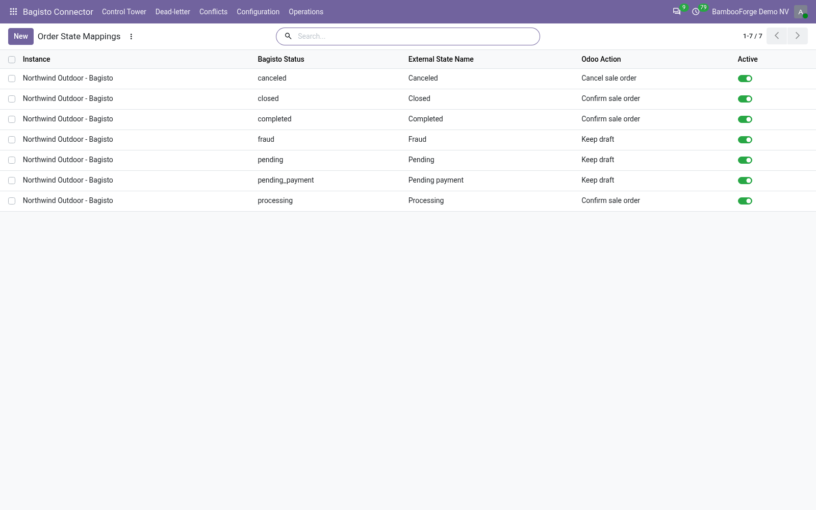The height and width of the screenshot is (510, 816).
Task: Open the Control Tower menu
Action: [124, 12]
